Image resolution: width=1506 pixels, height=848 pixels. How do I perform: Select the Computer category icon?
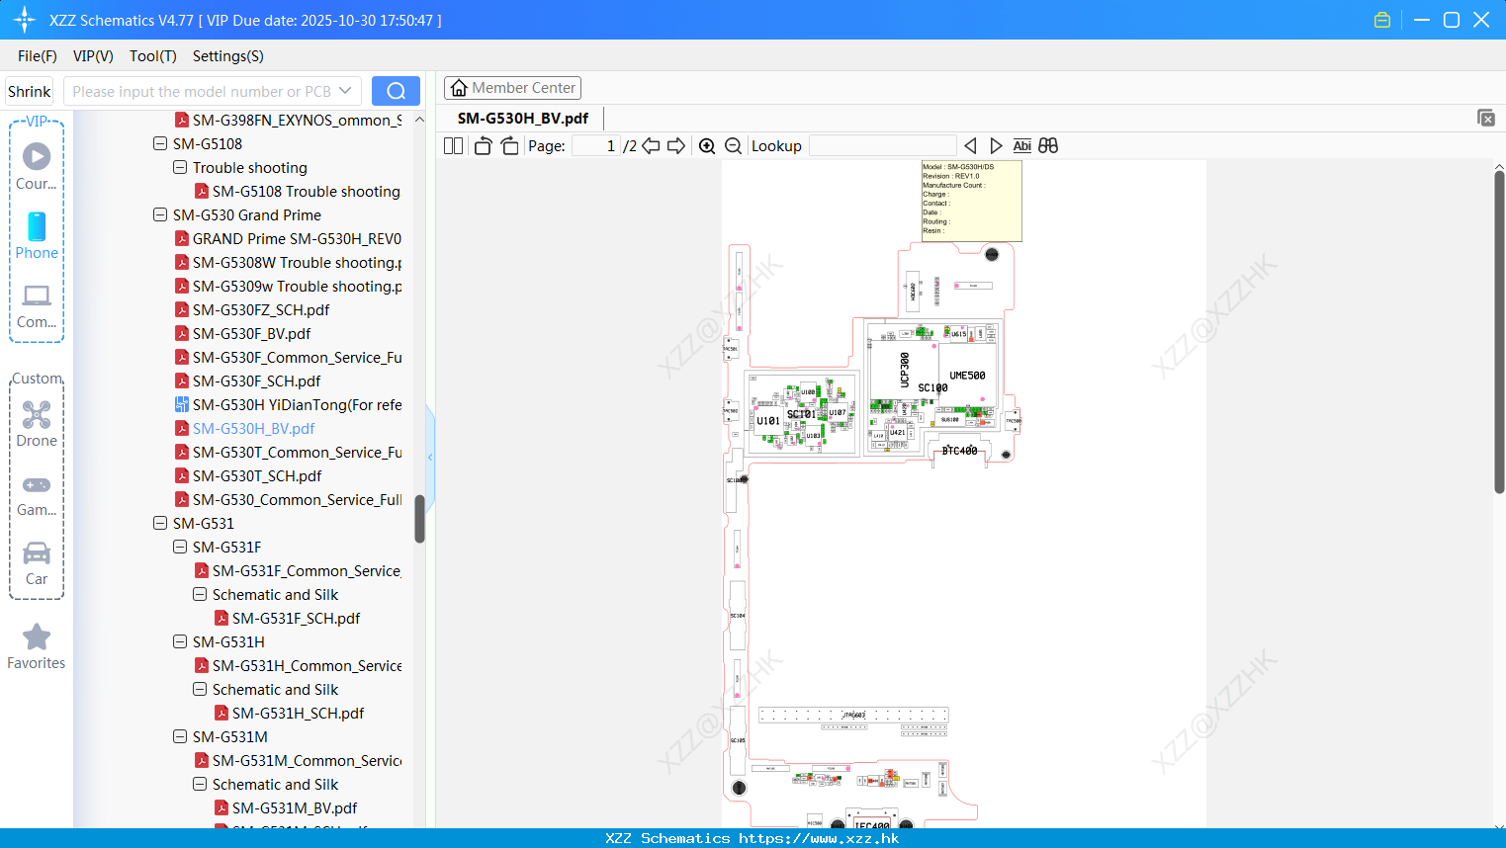pyautogui.click(x=37, y=305)
